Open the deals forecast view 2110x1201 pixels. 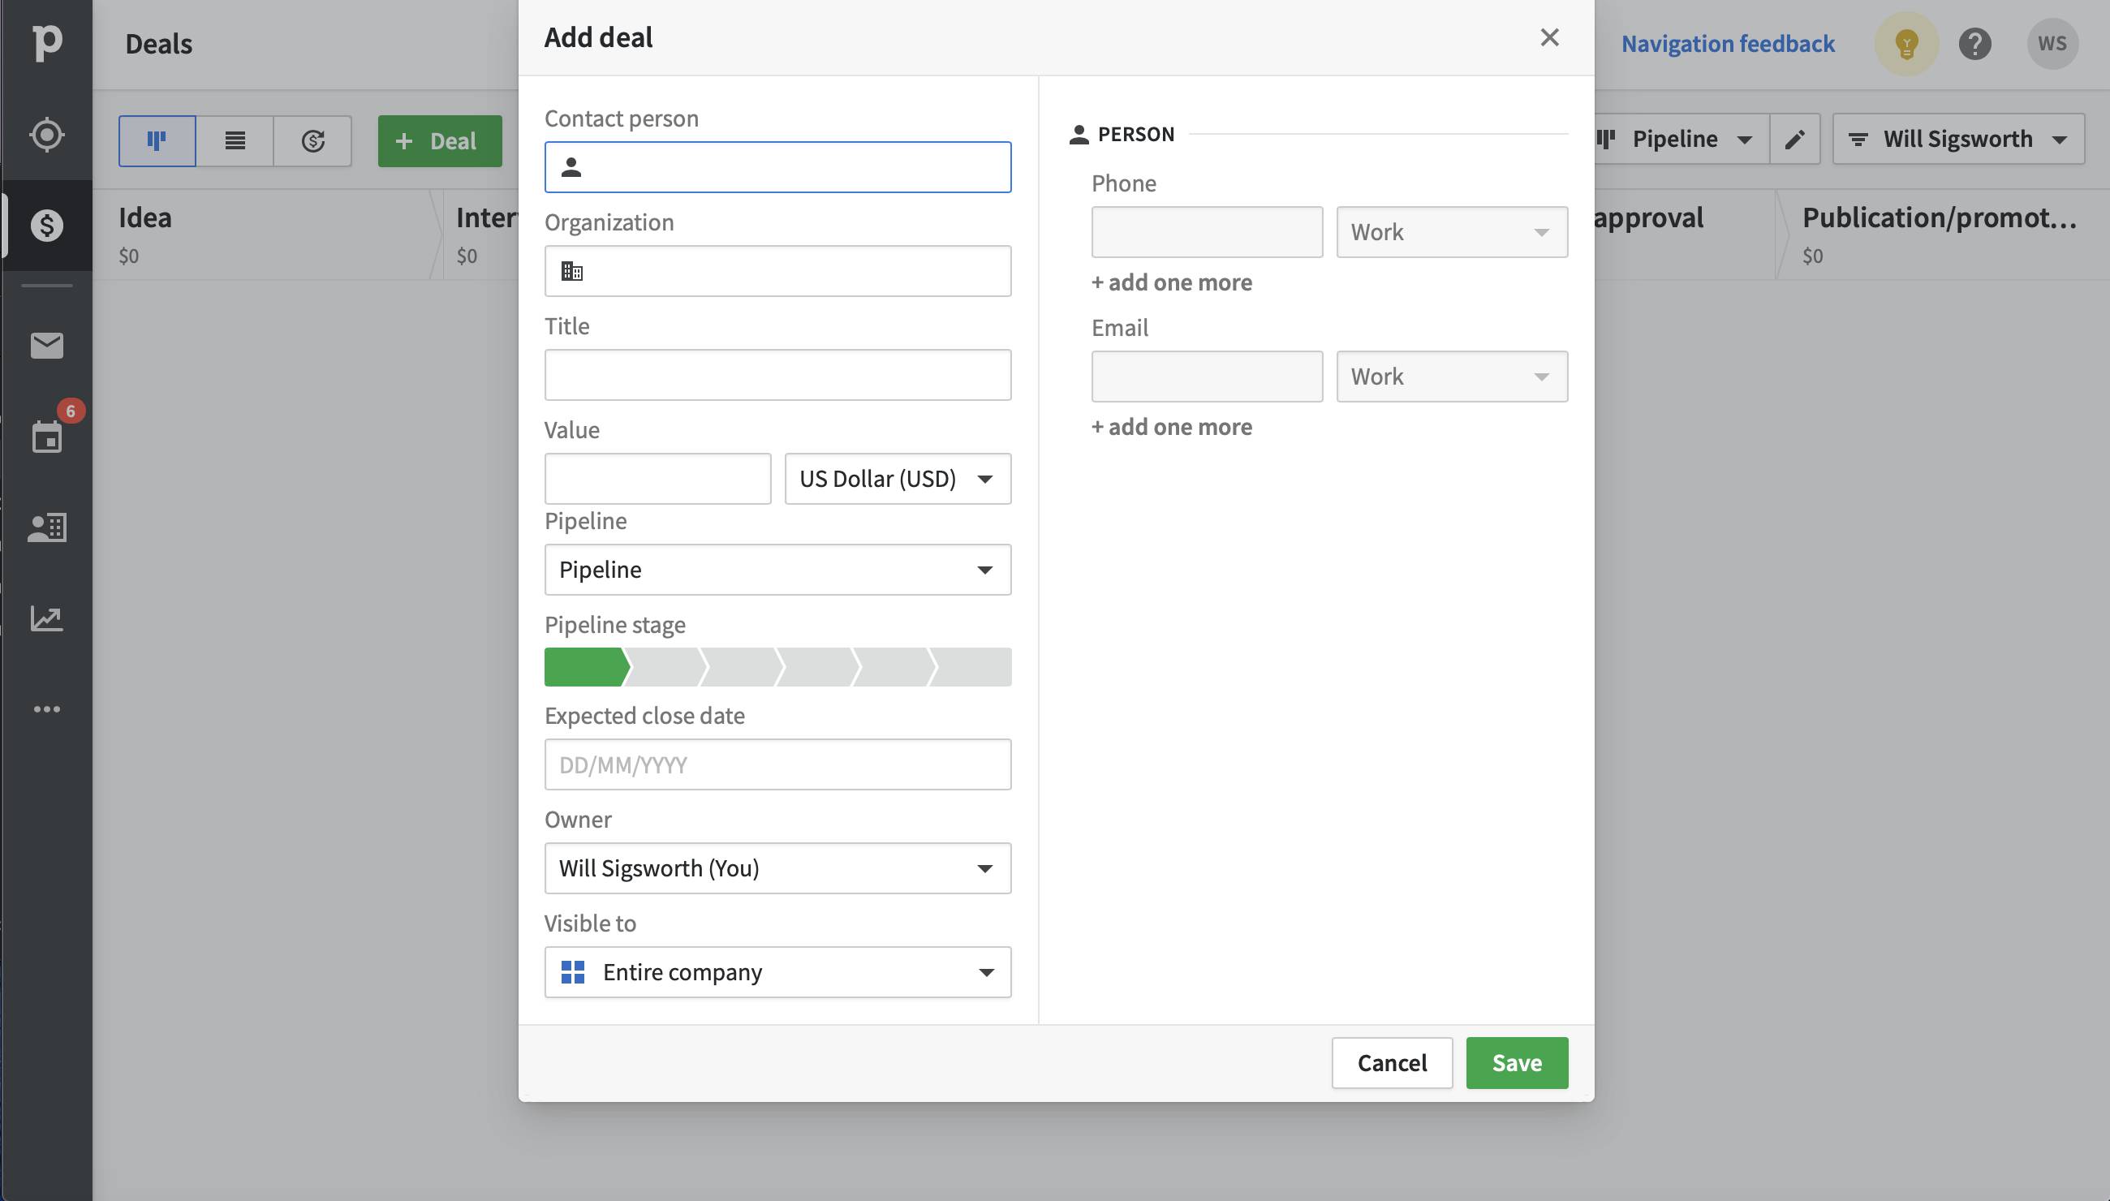[312, 140]
